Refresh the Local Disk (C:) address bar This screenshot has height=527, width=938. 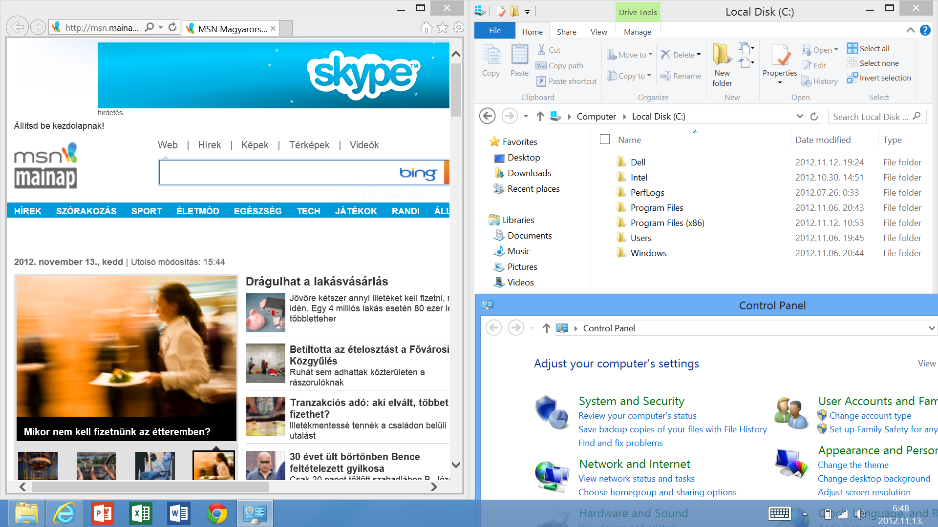pos(814,117)
